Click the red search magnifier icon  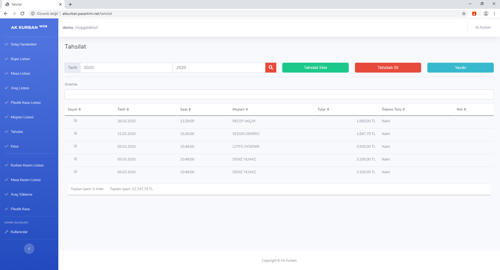point(271,68)
